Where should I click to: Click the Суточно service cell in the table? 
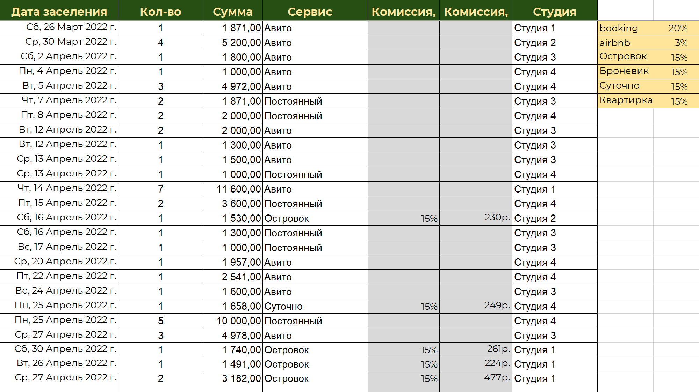click(x=315, y=306)
